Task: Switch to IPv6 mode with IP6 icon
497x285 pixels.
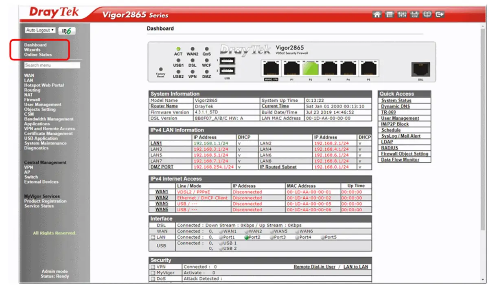Action: (x=67, y=31)
